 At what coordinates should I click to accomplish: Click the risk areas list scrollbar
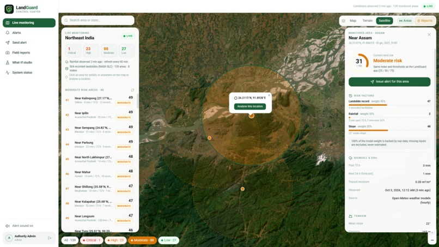click(x=137, y=101)
